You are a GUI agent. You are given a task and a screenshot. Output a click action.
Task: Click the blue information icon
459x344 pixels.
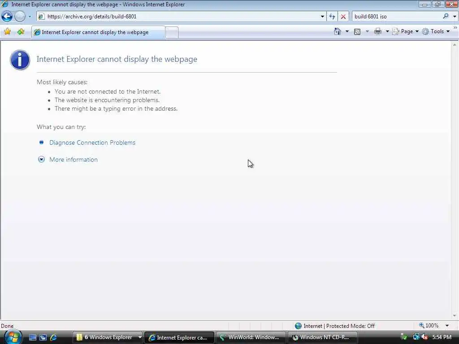tap(20, 60)
